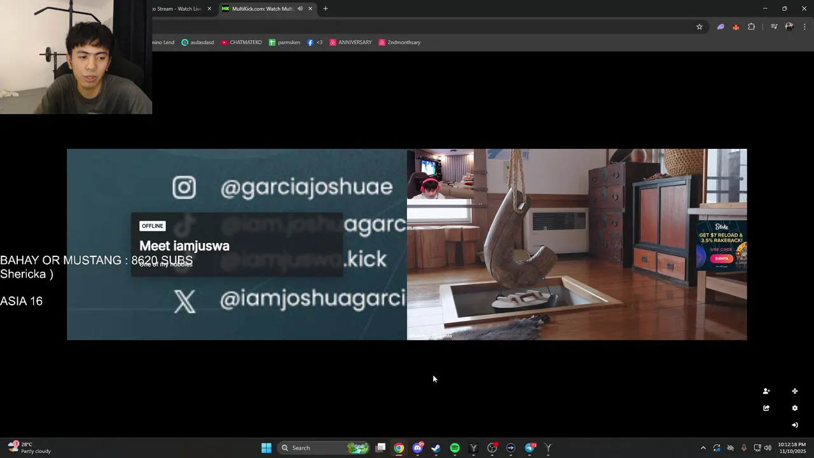Open Google Chrome from the taskbar
This screenshot has height=458, width=814.
[399, 448]
